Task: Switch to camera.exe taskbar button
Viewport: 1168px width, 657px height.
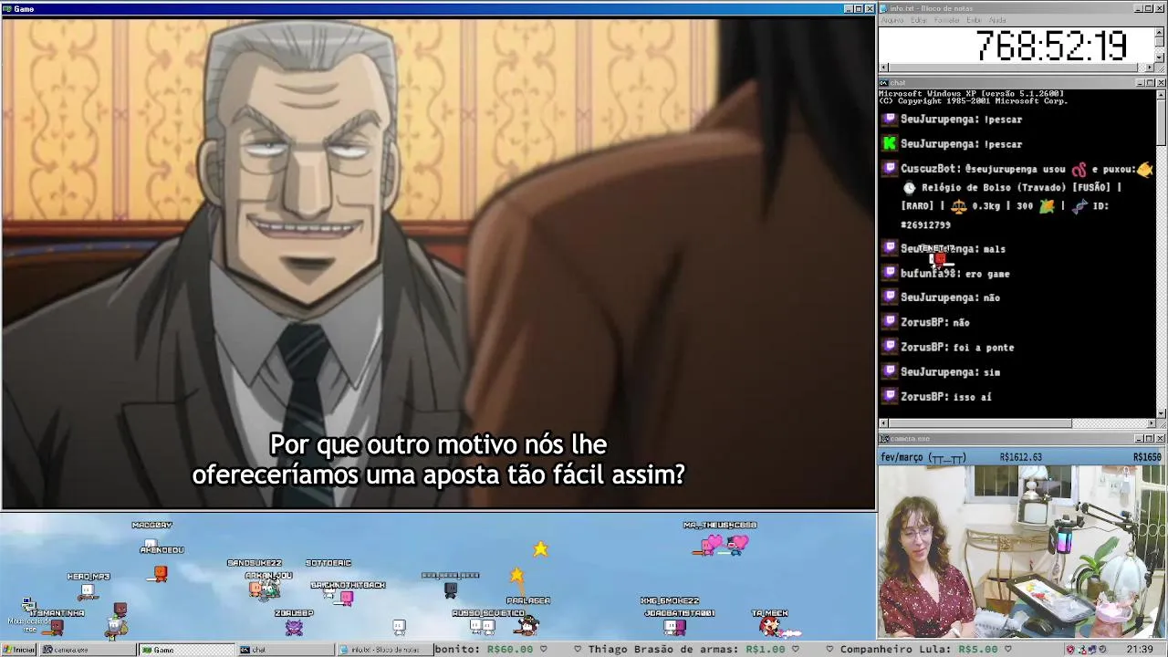Action: point(88,650)
